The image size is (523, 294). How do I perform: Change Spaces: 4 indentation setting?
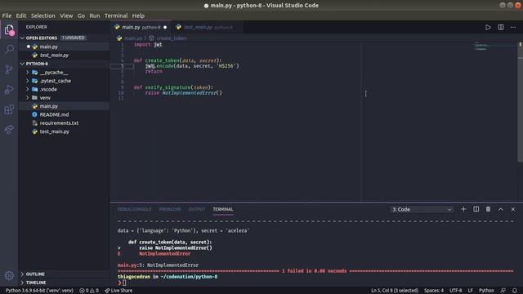434,291
